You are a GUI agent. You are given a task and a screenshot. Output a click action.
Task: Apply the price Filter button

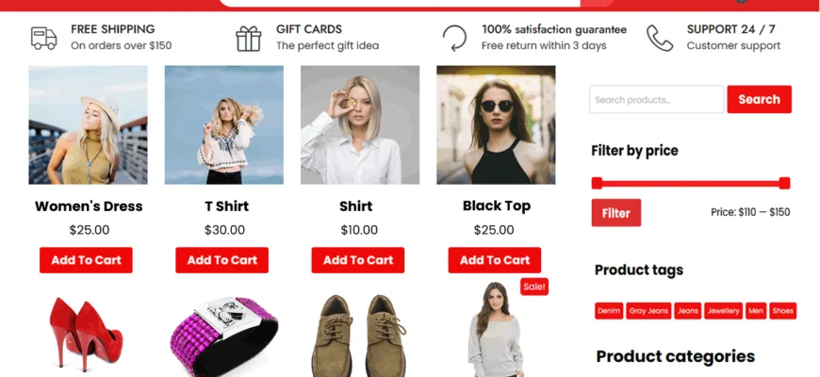(x=616, y=213)
